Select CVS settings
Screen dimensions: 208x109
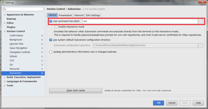click(x=12, y=61)
